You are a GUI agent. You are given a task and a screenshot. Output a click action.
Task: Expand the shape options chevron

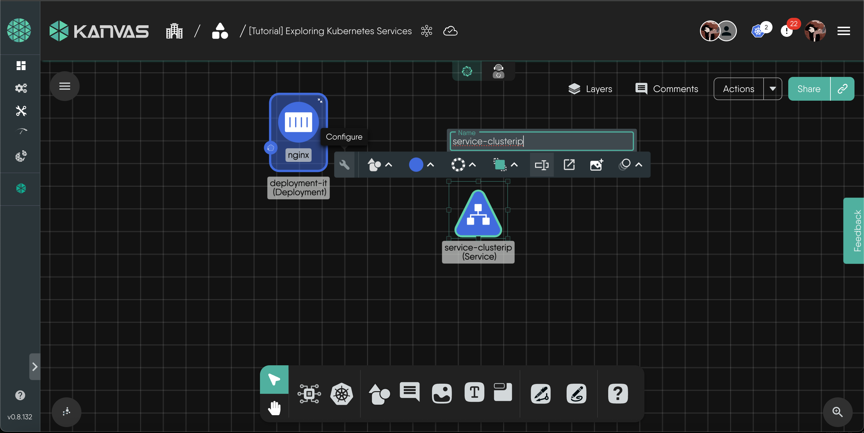point(389,165)
